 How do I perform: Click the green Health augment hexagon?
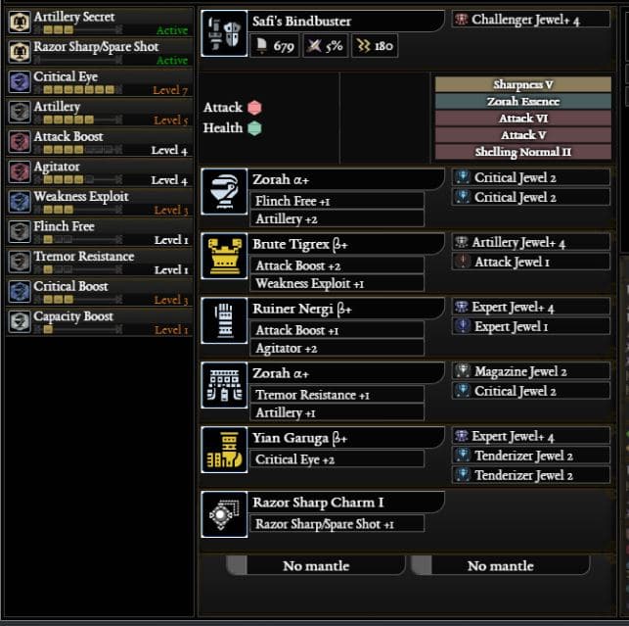(254, 128)
